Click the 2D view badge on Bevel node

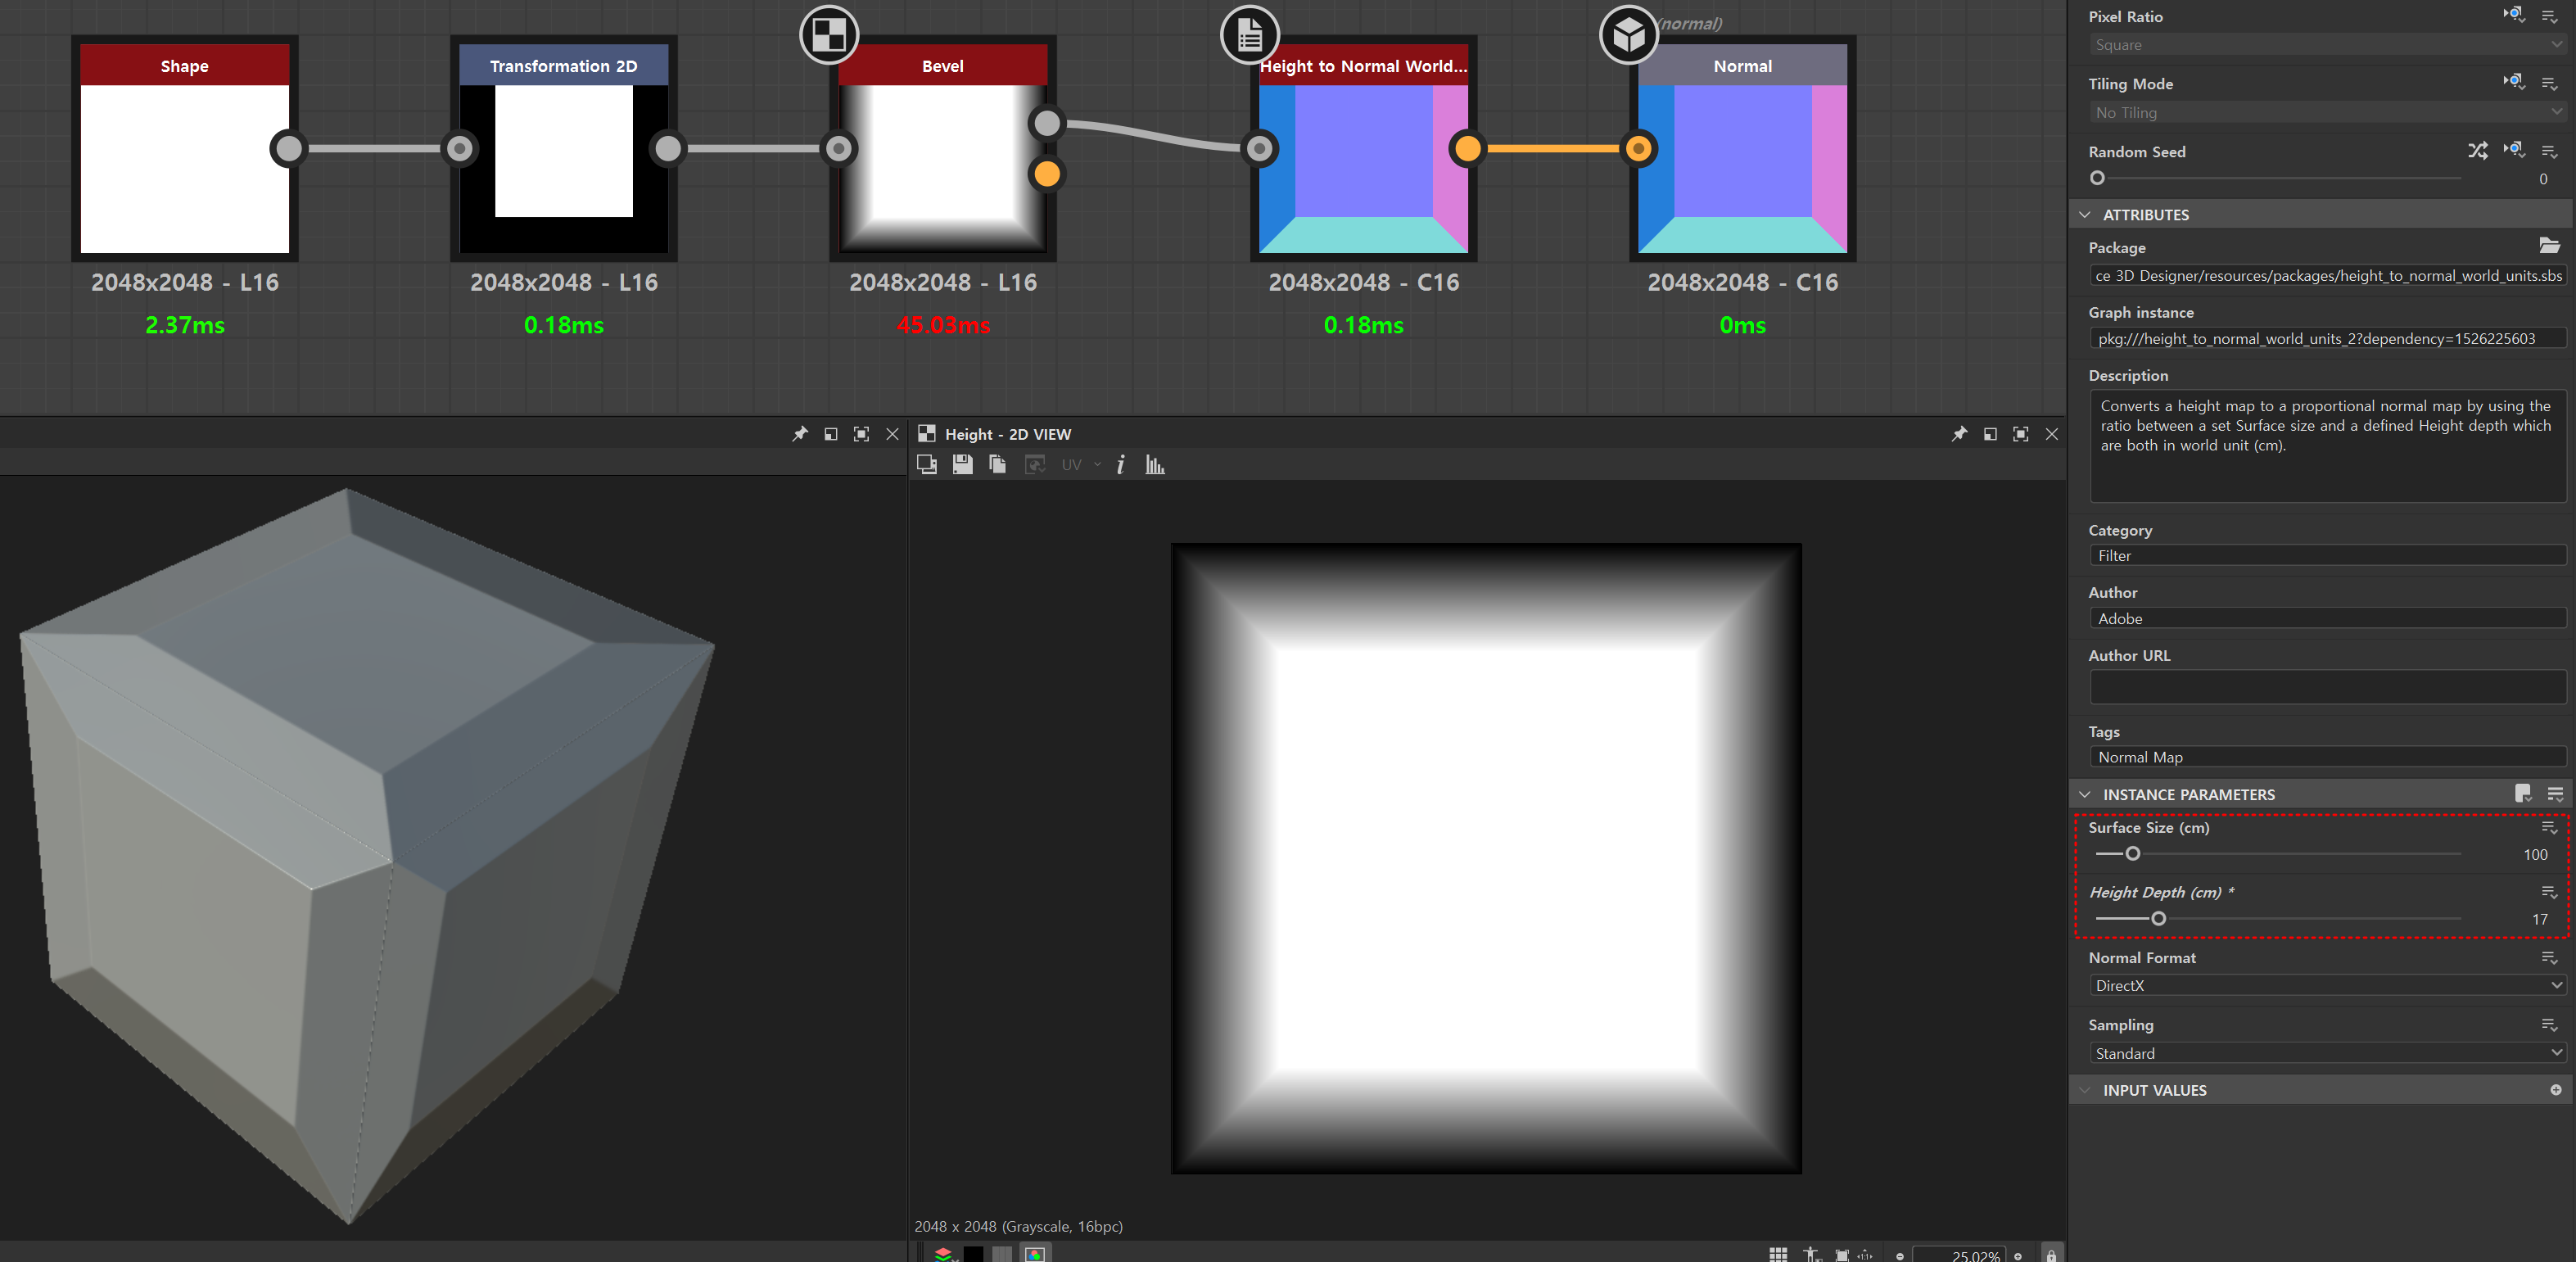point(829,35)
